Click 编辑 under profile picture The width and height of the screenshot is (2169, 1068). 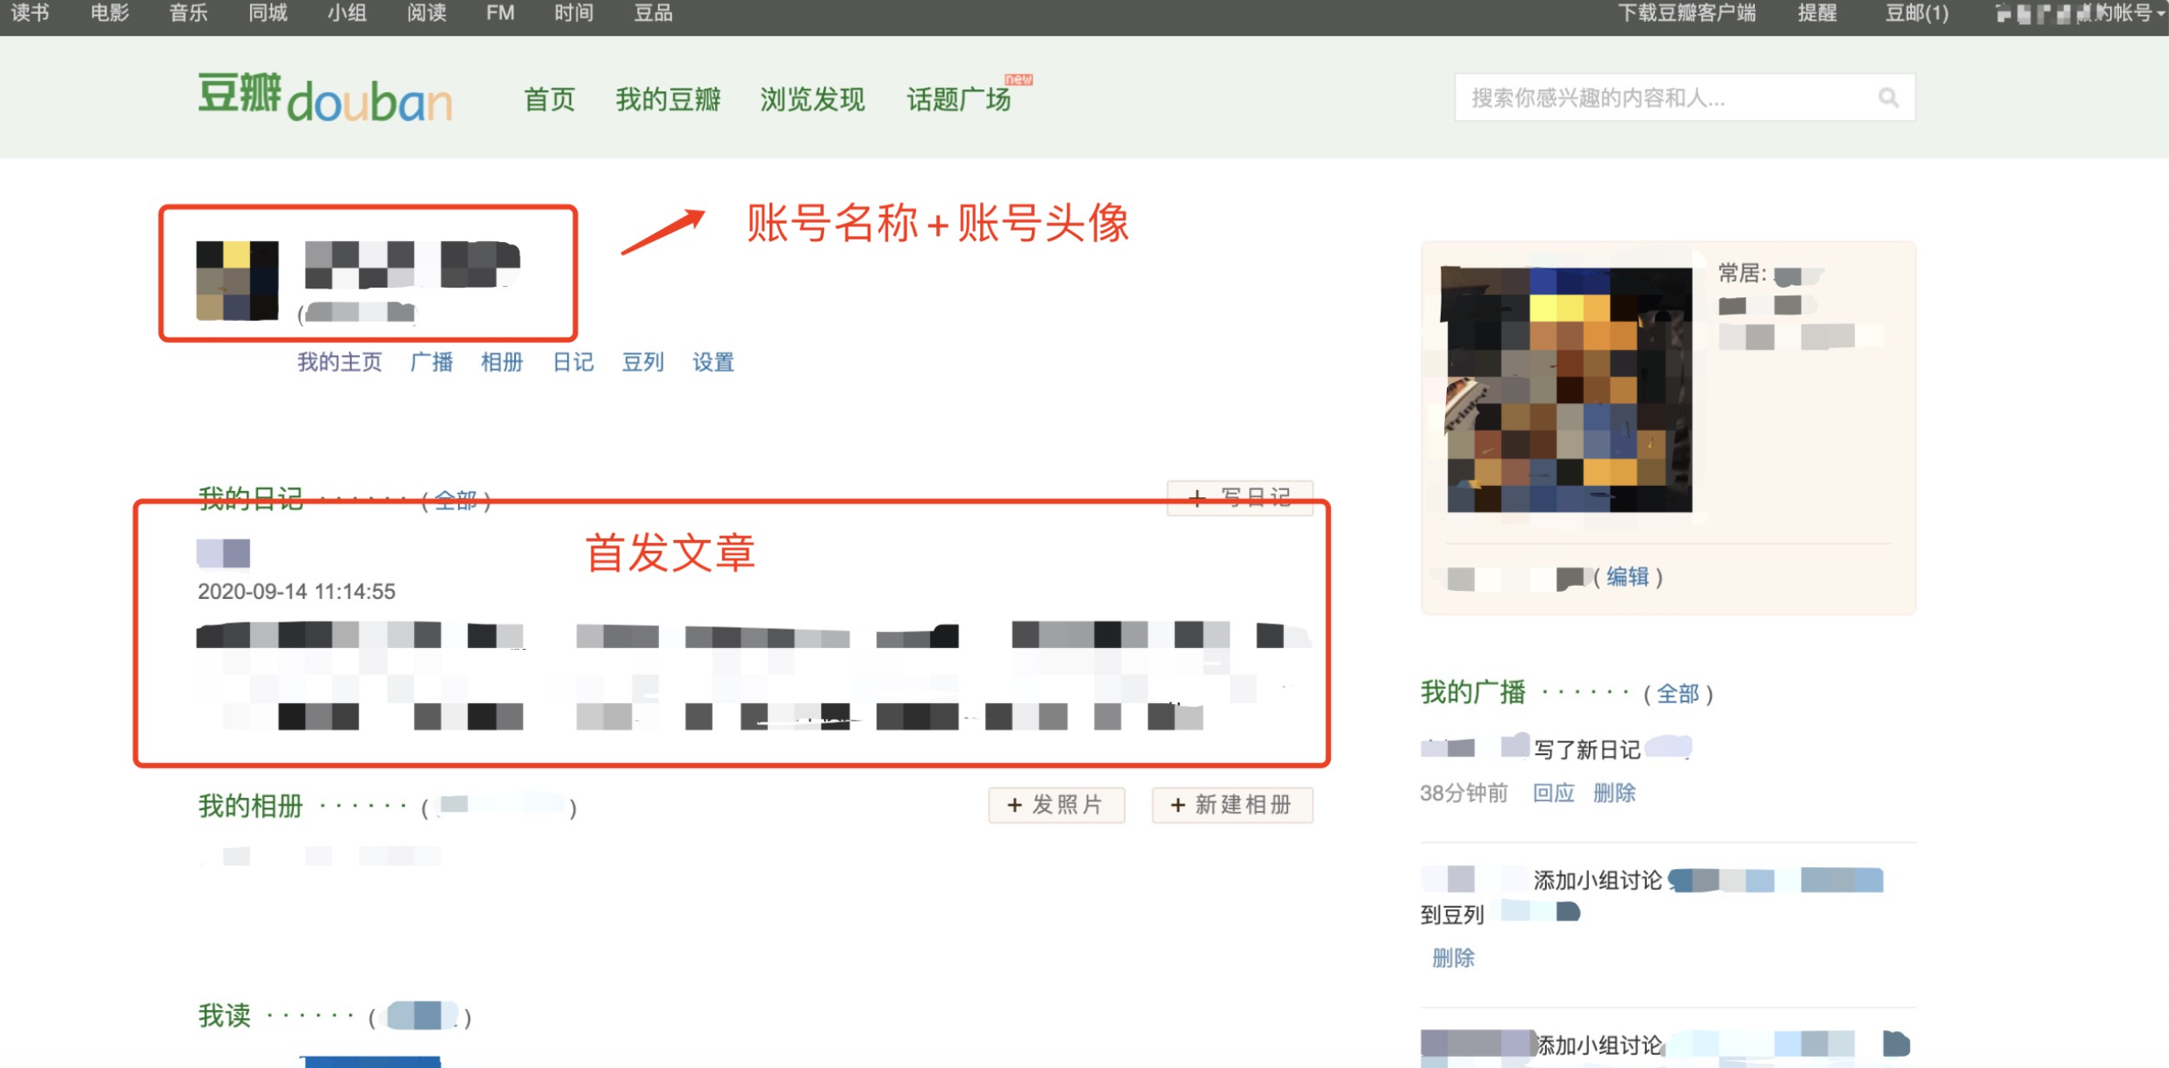click(x=1628, y=577)
